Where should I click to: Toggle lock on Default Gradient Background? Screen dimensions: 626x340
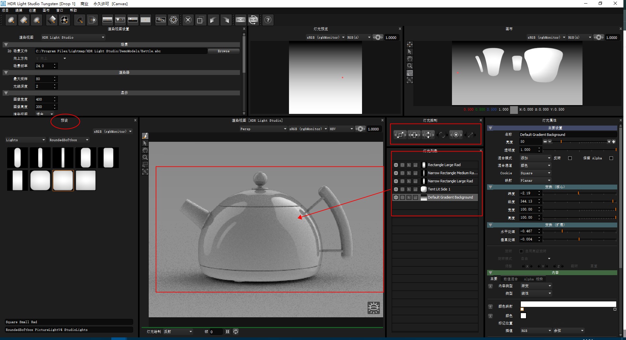(x=415, y=197)
